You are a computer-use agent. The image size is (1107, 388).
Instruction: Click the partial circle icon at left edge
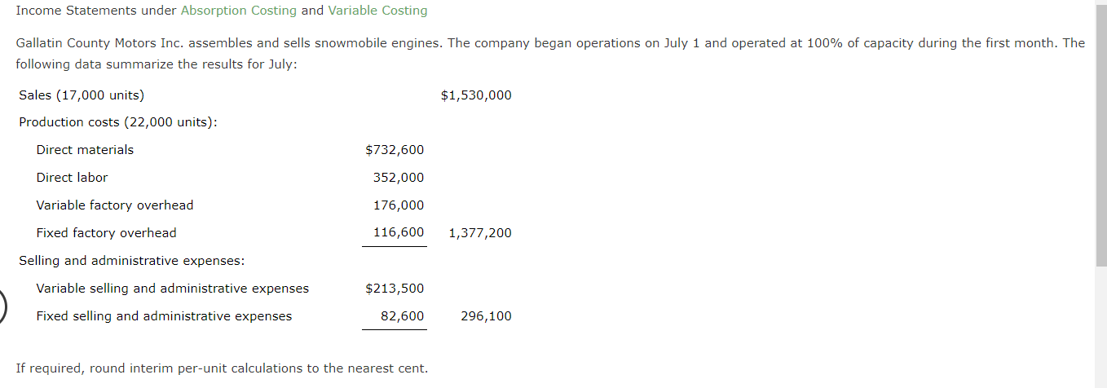pyautogui.click(x=3, y=308)
